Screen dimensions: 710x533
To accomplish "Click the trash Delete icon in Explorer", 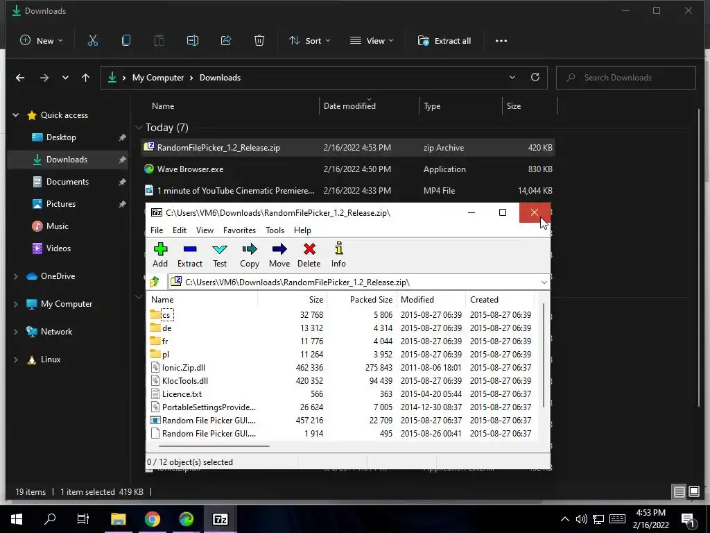I will pyautogui.click(x=259, y=41).
